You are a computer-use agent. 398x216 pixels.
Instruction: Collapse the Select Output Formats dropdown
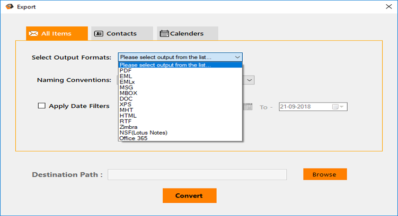237,57
